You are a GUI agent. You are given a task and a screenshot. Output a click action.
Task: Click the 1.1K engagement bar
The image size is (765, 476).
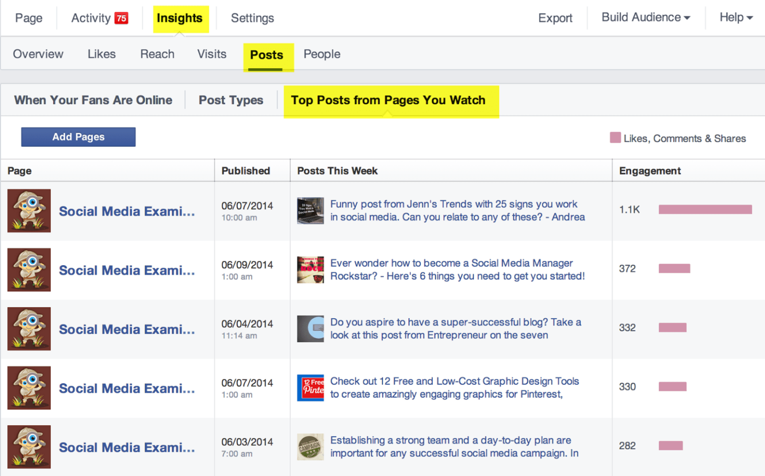click(705, 209)
